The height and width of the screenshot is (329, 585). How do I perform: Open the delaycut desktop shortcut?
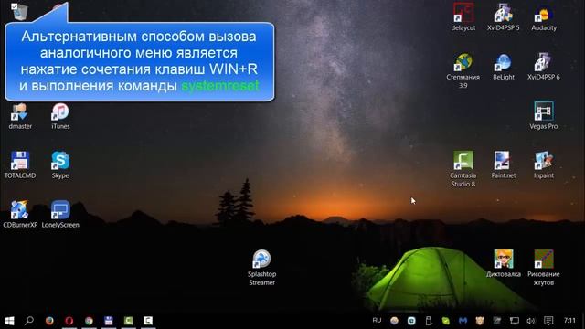tap(463, 16)
